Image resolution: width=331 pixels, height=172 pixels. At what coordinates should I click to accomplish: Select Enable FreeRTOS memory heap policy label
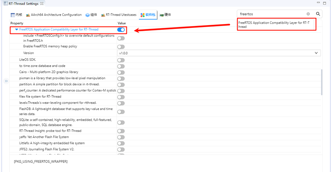[50, 46]
